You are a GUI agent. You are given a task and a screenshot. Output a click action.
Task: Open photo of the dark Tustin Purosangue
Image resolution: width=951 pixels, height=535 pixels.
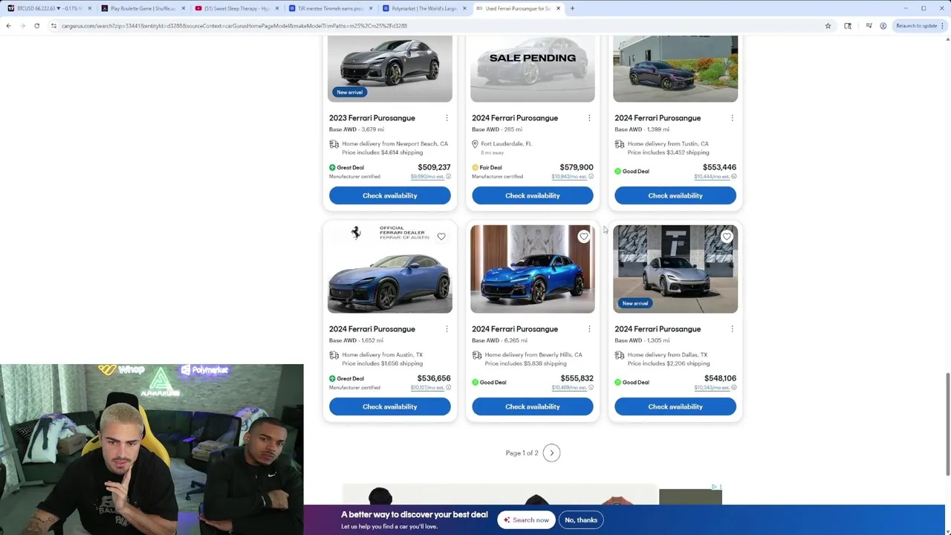675,69
